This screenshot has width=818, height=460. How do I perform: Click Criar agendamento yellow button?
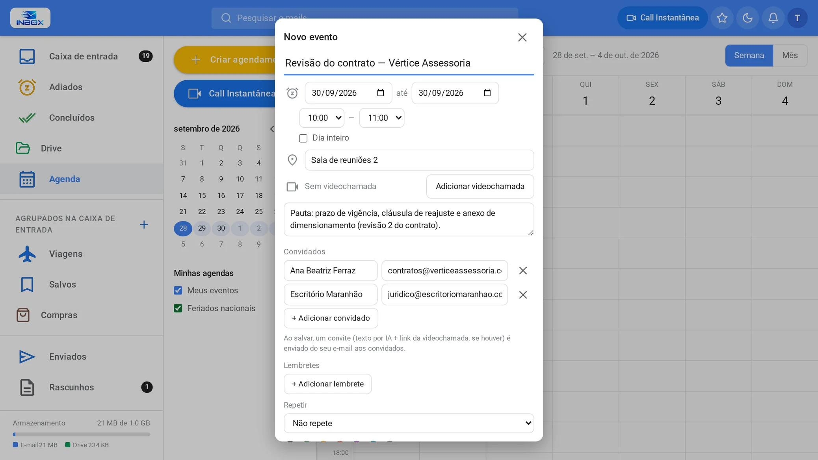click(225, 59)
